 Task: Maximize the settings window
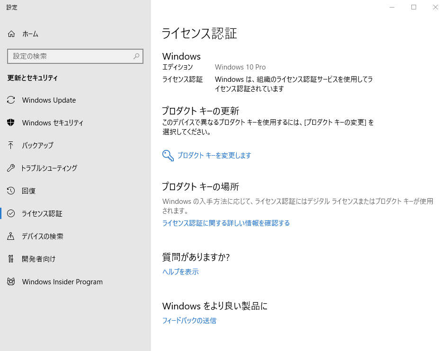[x=414, y=7]
